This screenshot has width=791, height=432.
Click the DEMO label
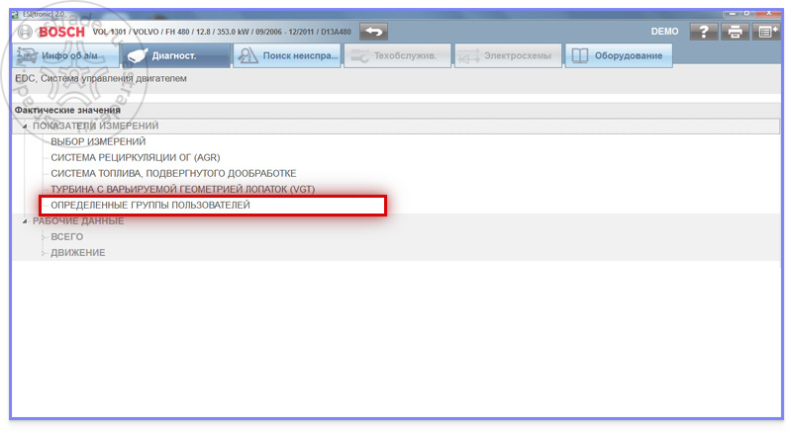(x=664, y=32)
